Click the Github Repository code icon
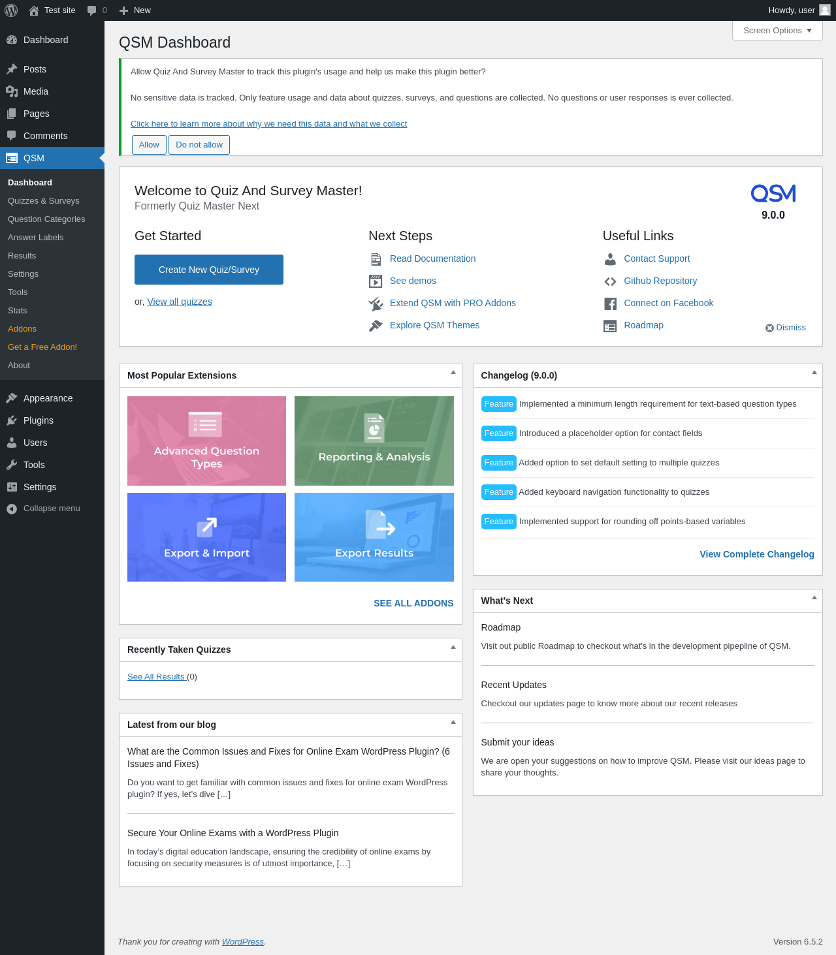836x955 pixels. pos(610,281)
